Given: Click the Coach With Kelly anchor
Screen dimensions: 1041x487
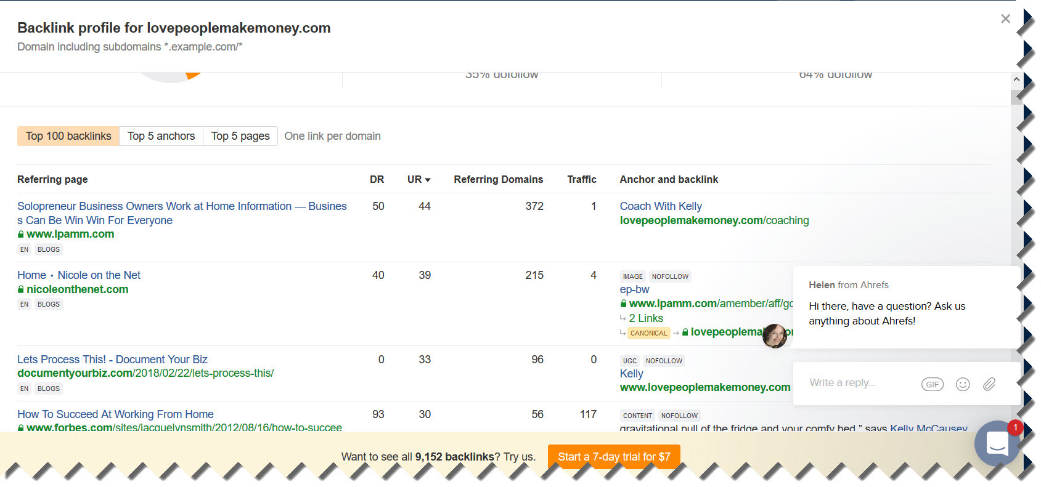Looking at the screenshot, I should coord(661,206).
